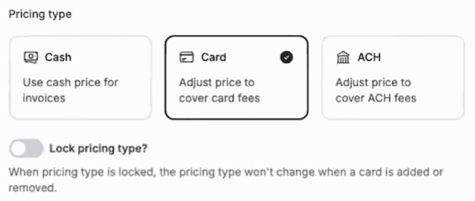Click the "Card" title text
Viewport: 475px width, 201px height.
pyautogui.click(x=213, y=57)
